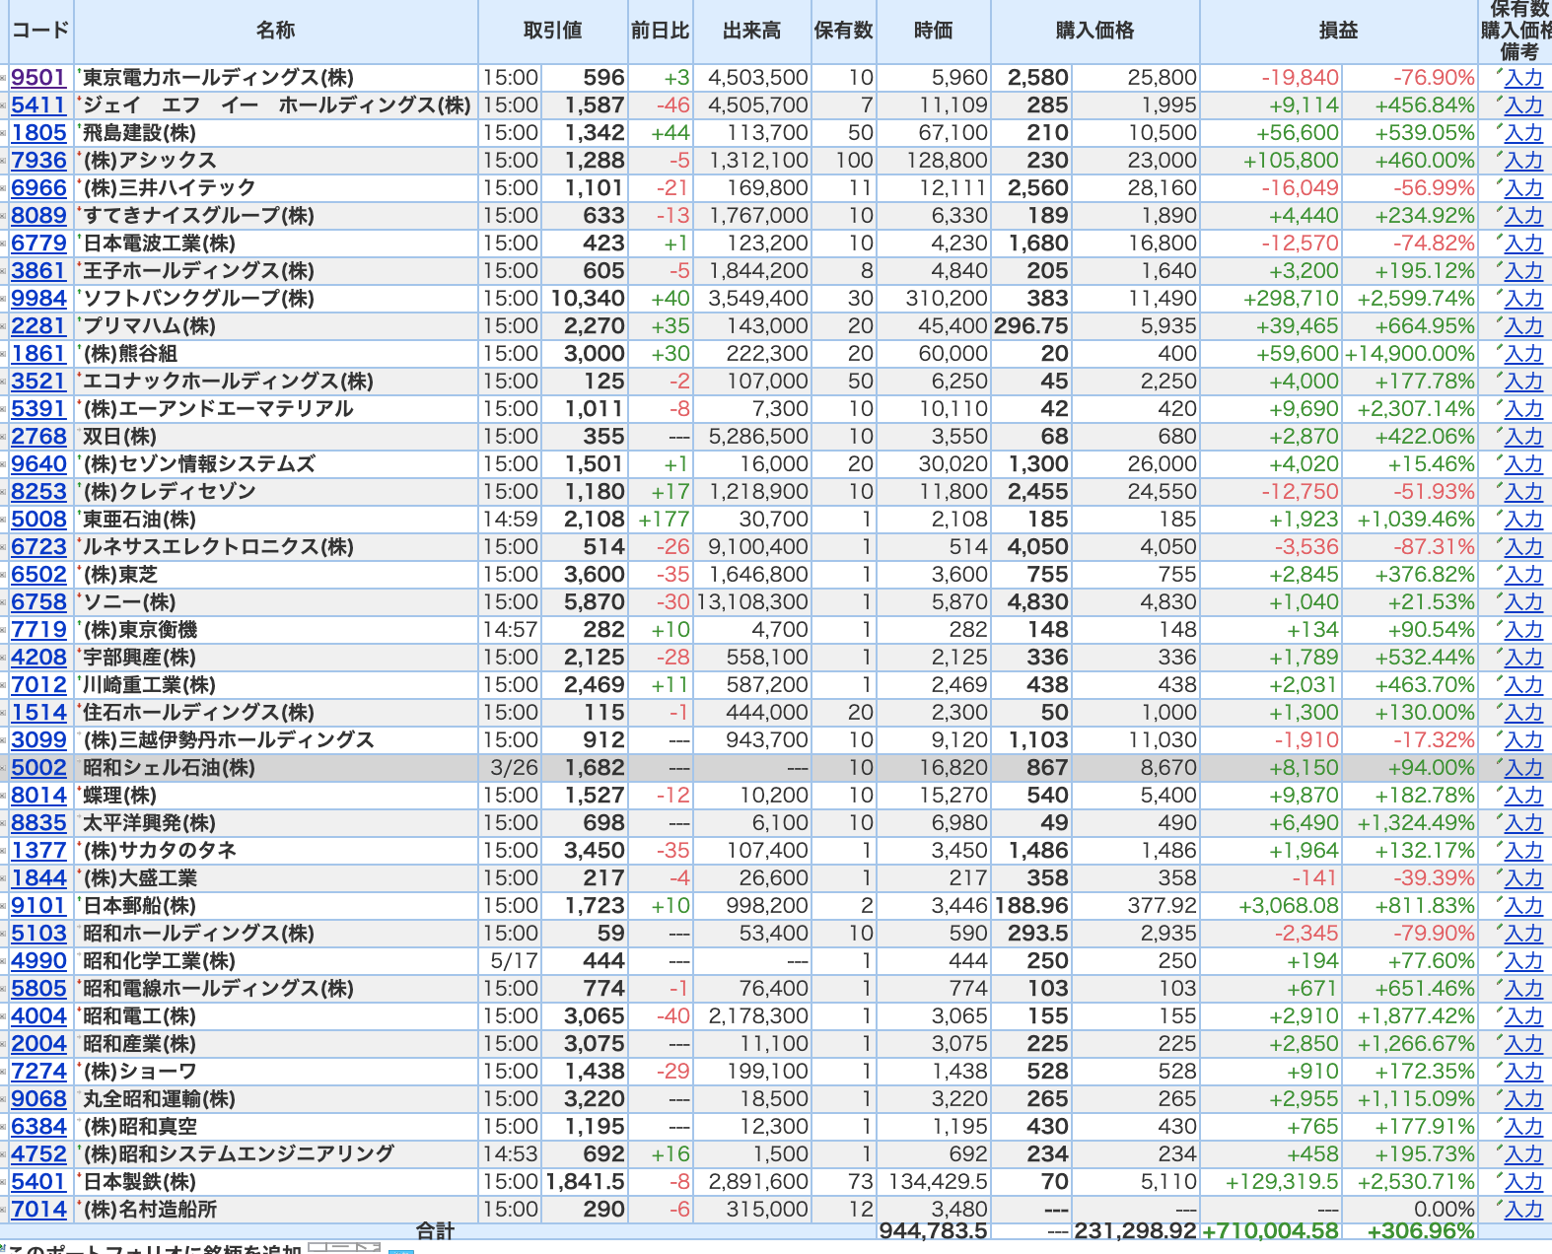The width and height of the screenshot is (1552, 1254).
Task: Click total market value 944,783.5
Action: (933, 1231)
